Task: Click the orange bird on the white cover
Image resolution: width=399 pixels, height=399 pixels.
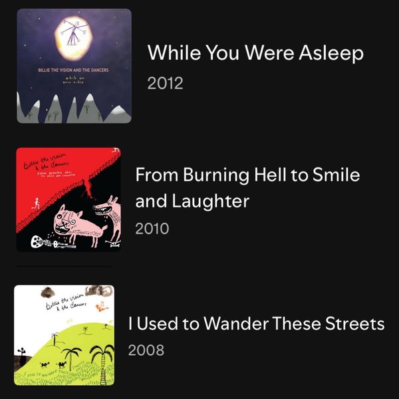Action: [102, 307]
